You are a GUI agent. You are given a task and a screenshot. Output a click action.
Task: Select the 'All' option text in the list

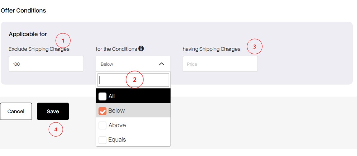tap(112, 96)
